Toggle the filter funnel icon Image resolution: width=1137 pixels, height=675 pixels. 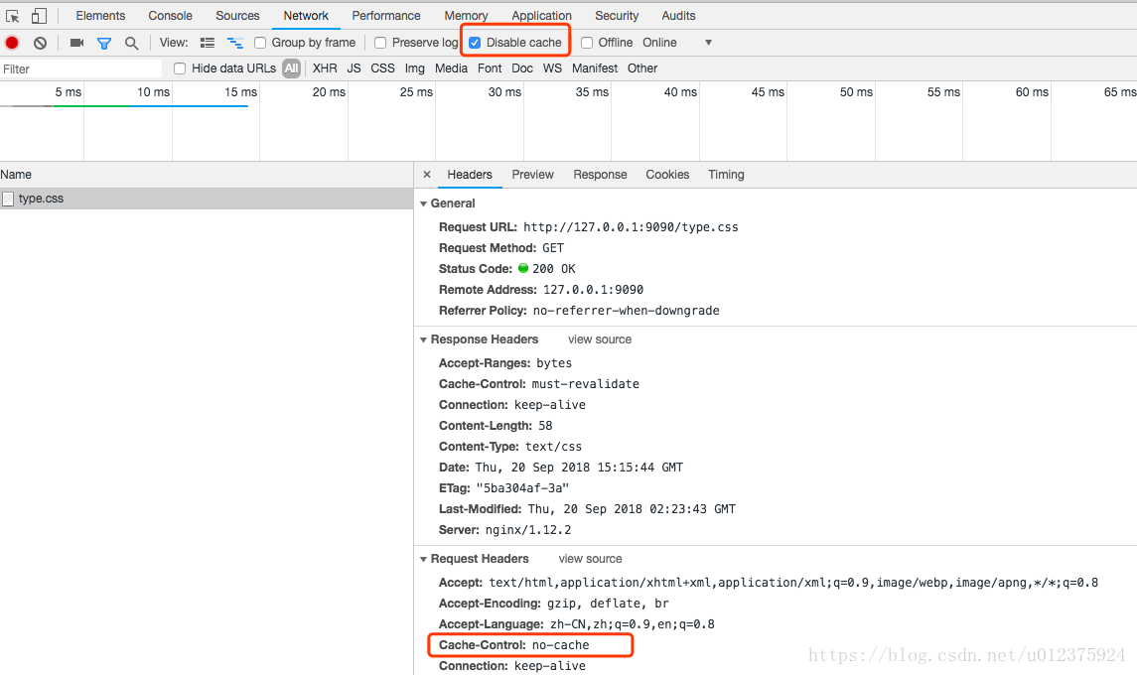[103, 43]
